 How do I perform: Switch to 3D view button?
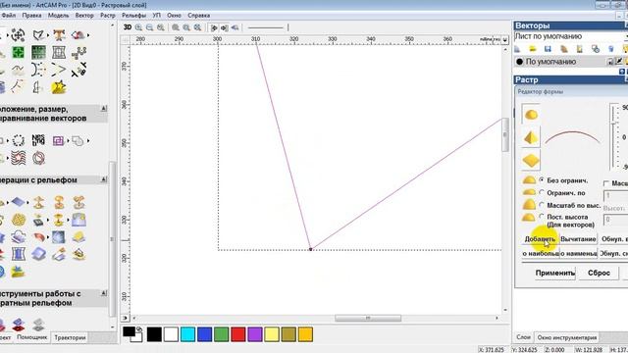[x=128, y=27]
